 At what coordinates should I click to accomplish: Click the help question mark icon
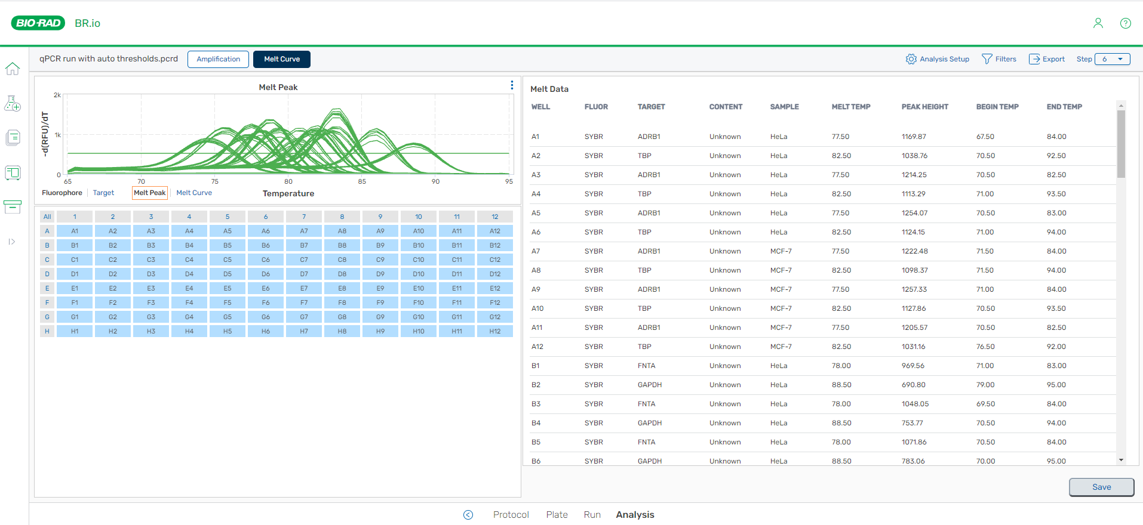point(1125,23)
